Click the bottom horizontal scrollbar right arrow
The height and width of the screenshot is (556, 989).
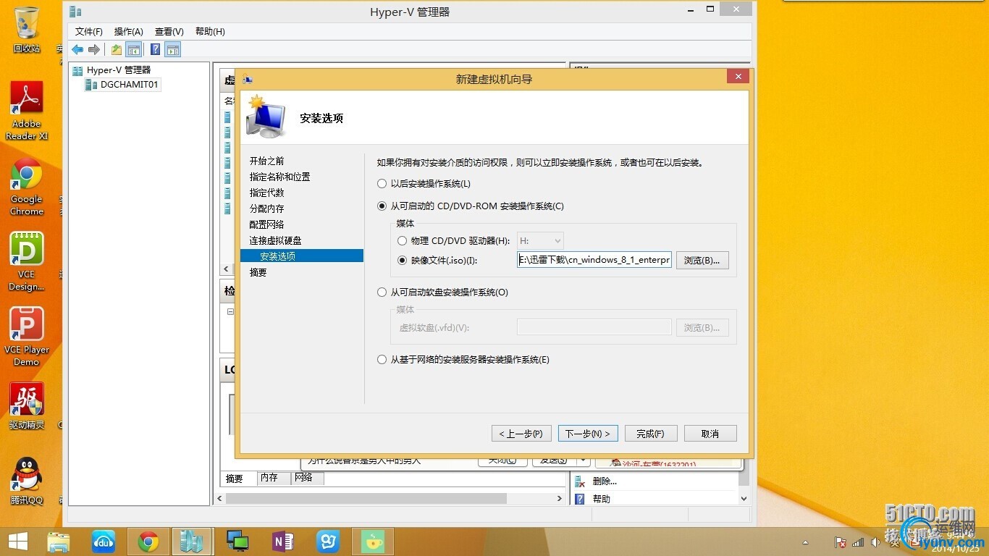tap(559, 499)
